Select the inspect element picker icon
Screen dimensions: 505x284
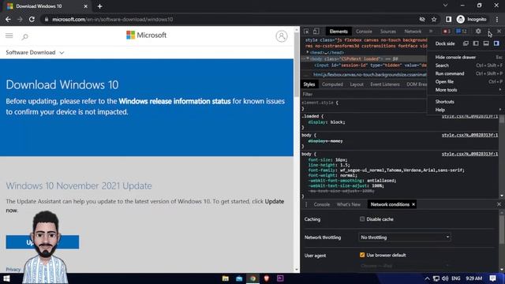pyautogui.click(x=306, y=32)
